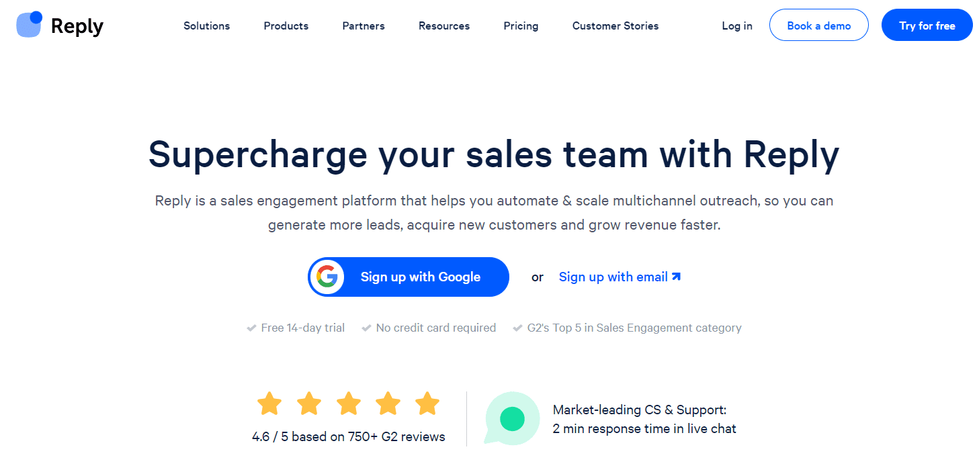The image size is (979, 472).
Task: Click the checkmark beside Free 14-day trial
Action: tap(251, 328)
